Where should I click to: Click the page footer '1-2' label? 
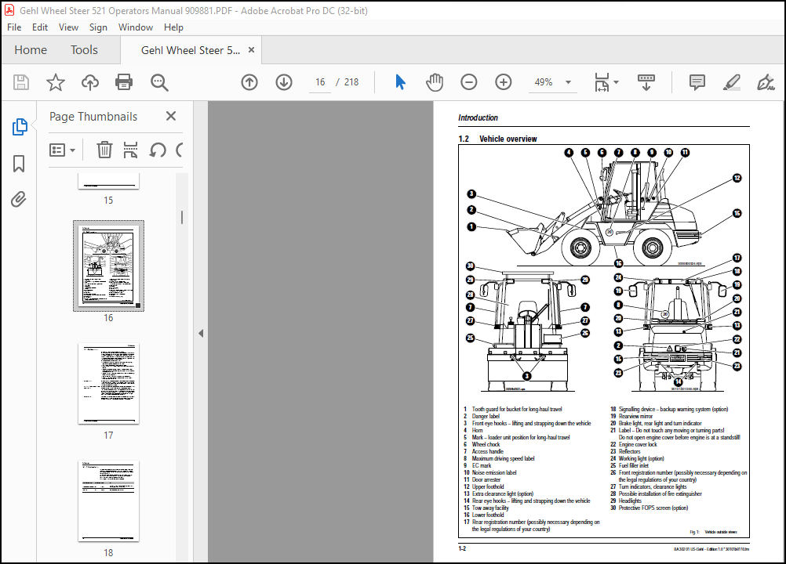tap(462, 548)
